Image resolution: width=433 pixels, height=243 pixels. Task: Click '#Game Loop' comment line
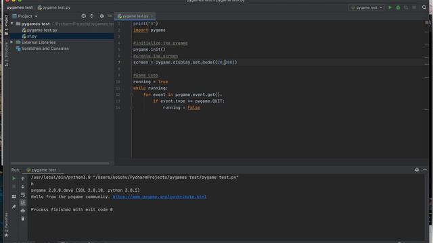pos(145,75)
